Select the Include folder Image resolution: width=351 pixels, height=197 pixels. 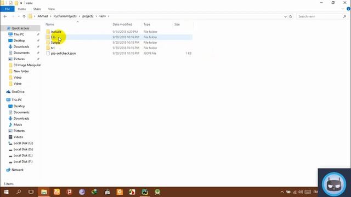[x=56, y=32]
